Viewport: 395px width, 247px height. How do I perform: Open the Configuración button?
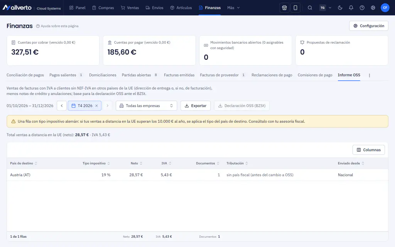[368, 26]
